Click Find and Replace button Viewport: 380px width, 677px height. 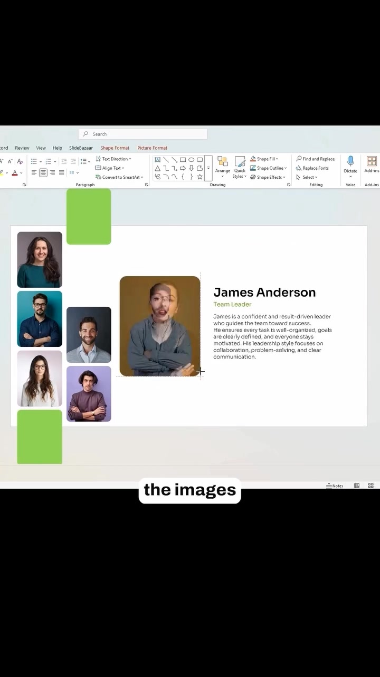[316, 159]
